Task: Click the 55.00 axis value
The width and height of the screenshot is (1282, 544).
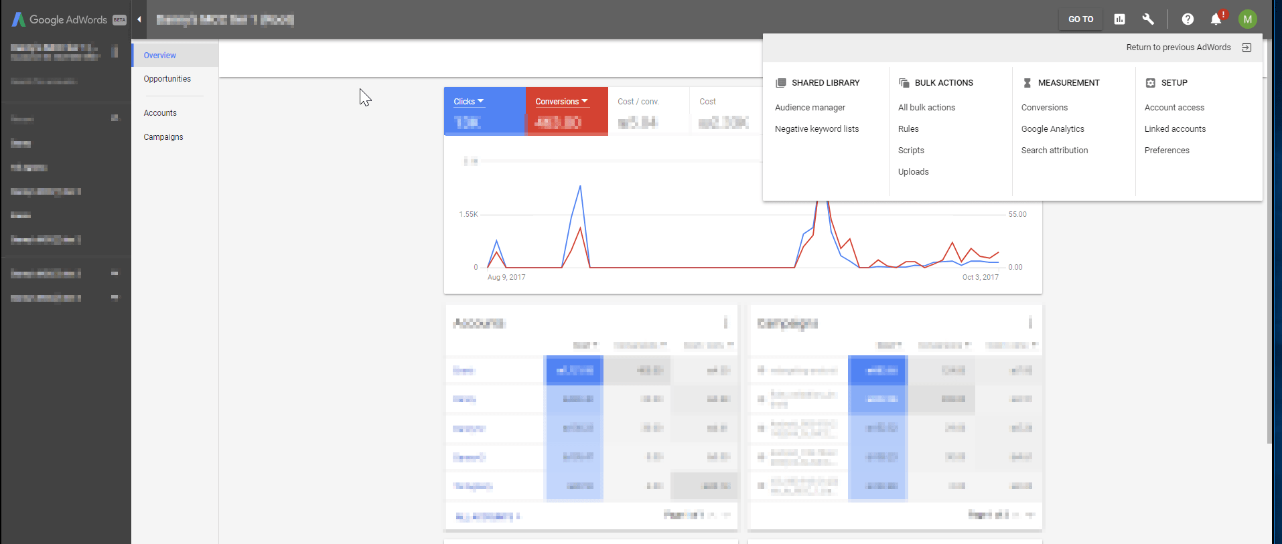Action: tap(1017, 215)
